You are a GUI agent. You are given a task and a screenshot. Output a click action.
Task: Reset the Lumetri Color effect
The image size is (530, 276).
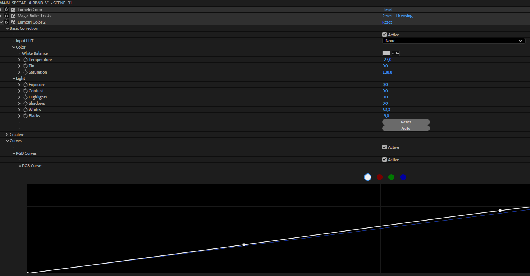click(387, 10)
